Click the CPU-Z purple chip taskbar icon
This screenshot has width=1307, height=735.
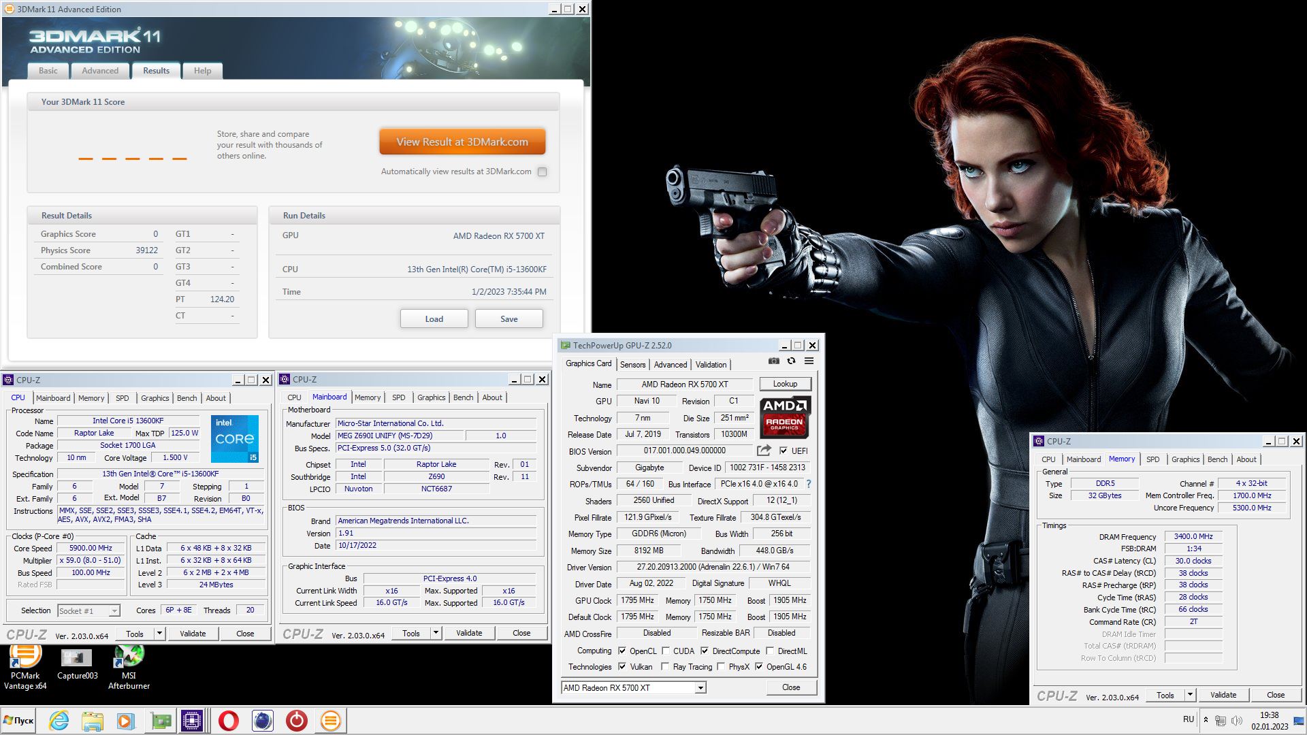193,721
